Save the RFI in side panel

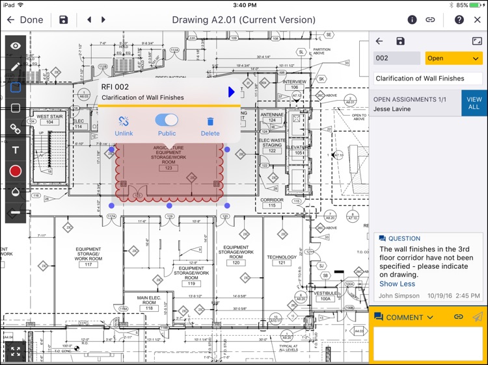click(400, 41)
